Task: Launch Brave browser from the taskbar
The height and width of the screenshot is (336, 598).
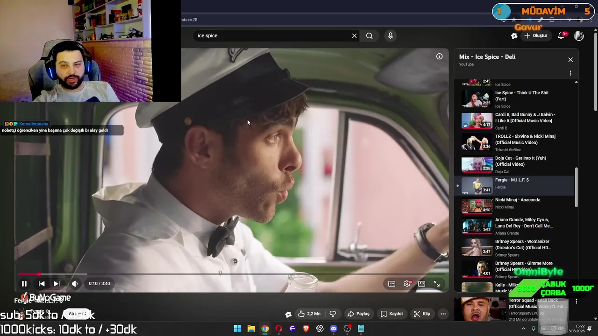Action: 306,329
